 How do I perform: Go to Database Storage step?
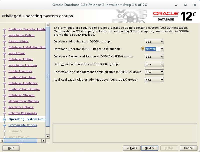21,95
